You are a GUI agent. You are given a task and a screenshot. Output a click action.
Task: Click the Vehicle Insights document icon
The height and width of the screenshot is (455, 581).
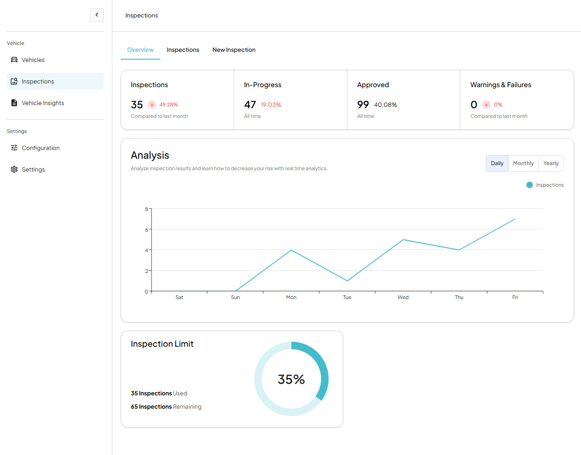pyautogui.click(x=14, y=103)
